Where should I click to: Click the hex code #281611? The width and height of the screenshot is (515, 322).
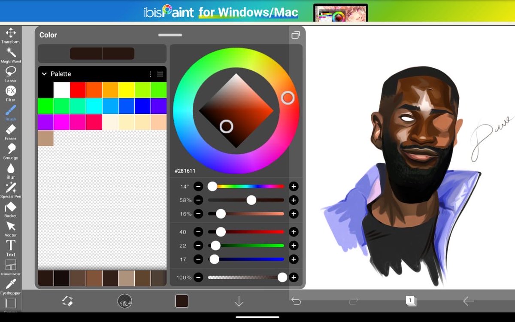tap(185, 171)
